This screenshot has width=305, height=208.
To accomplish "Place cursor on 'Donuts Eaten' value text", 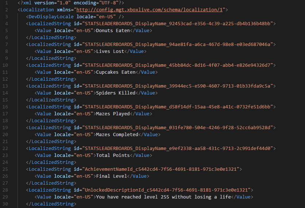I will pyautogui.click(x=113, y=31).
